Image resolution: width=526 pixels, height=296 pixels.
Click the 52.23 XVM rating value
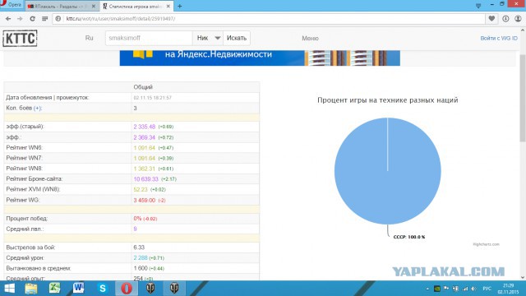tap(141, 190)
